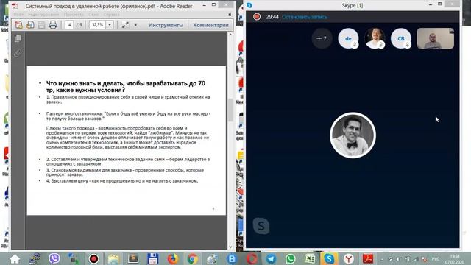Switch to Adobe Reader via taskbar icon
The height and width of the screenshot is (265, 471).
click(368, 258)
